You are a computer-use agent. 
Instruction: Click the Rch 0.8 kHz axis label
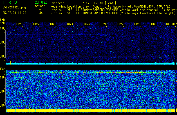click(x=2, y=105)
